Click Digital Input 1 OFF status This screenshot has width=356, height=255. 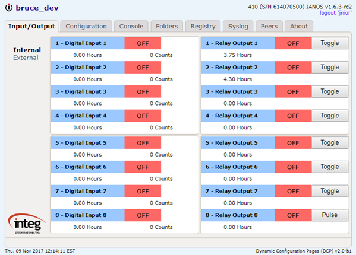pyautogui.click(x=143, y=43)
